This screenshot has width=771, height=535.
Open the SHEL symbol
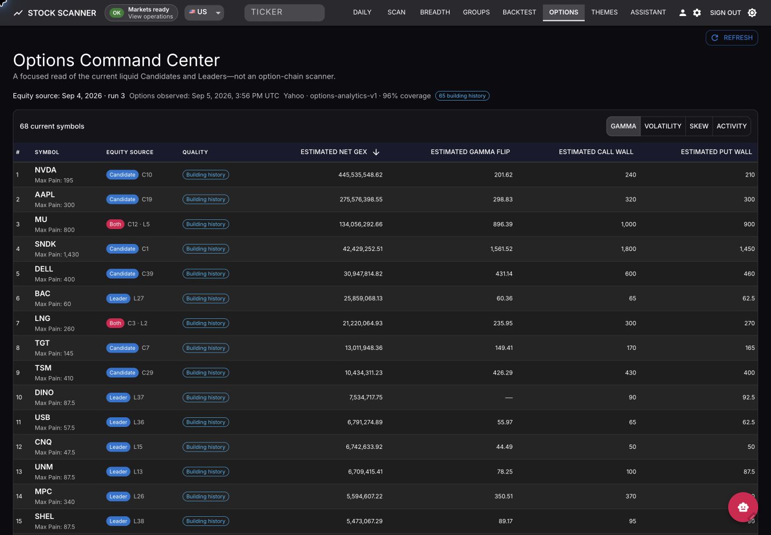pyautogui.click(x=44, y=516)
